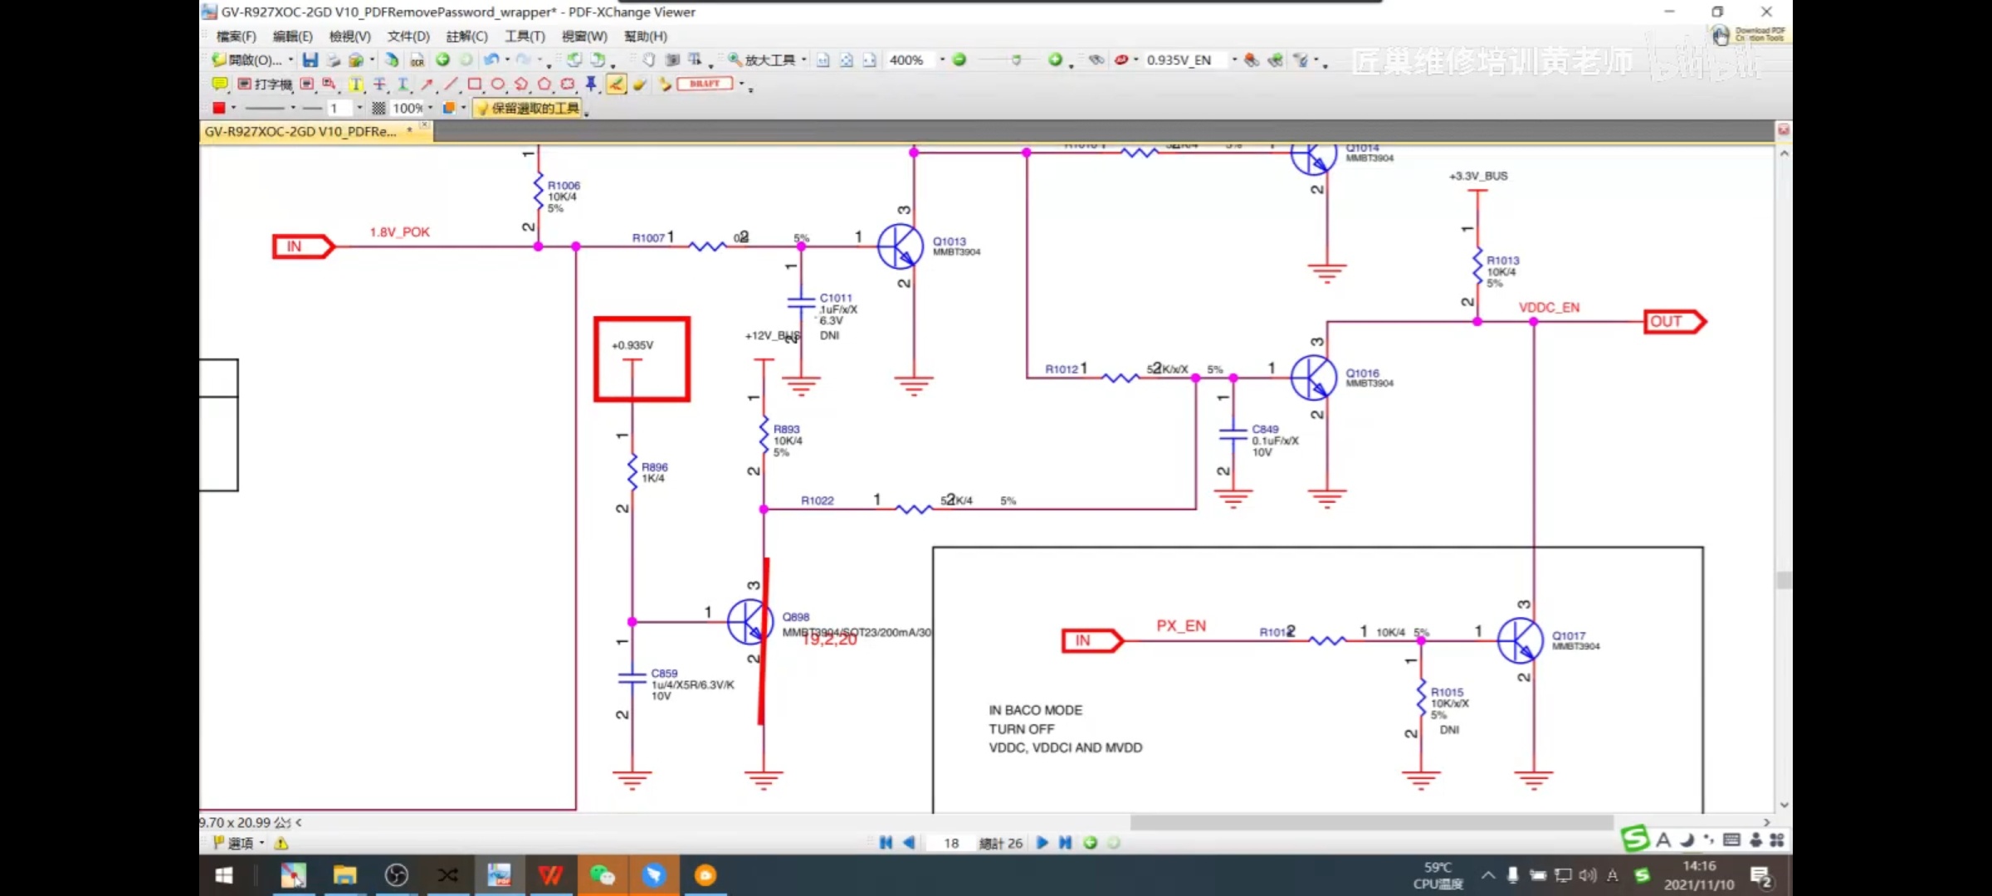Expand the stroke color dropdown arrow
The image size is (1992, 896).
coord(233,108)
